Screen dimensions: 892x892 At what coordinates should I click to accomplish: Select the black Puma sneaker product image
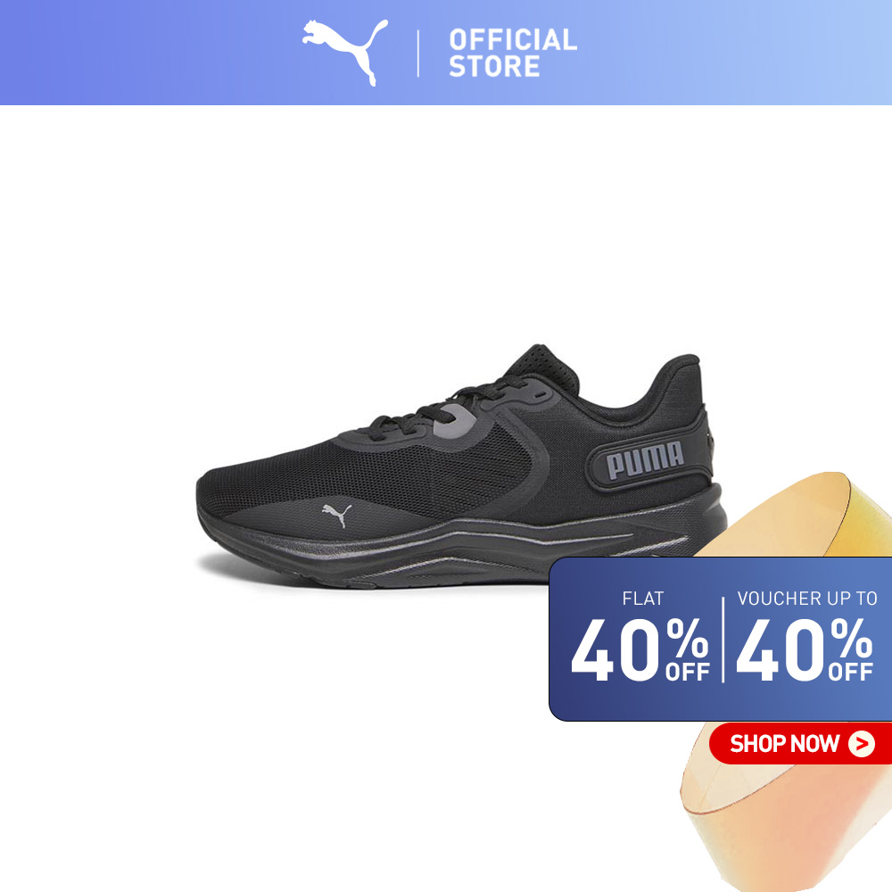click(x=462, y=467)
